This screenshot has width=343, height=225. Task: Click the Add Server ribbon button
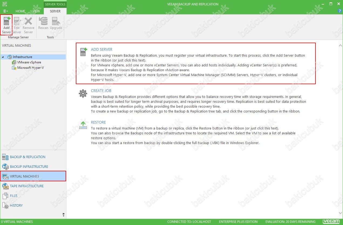[6, 25]
